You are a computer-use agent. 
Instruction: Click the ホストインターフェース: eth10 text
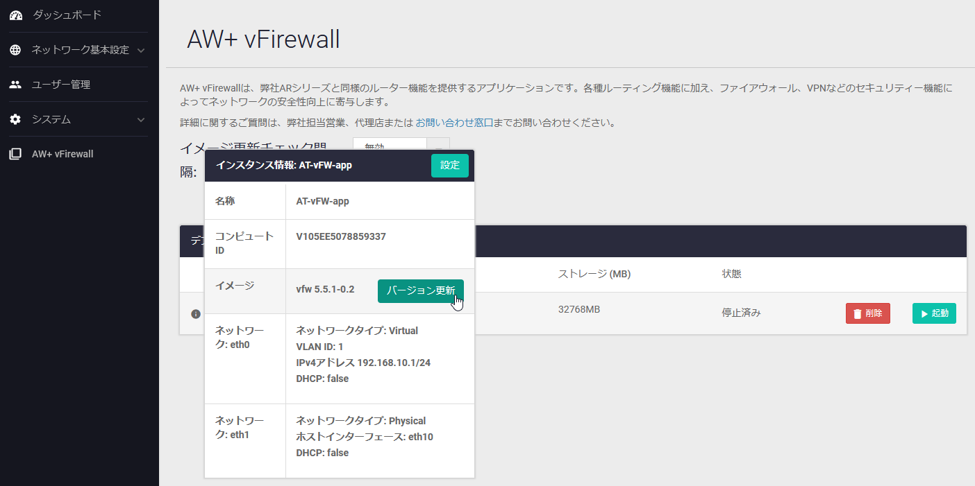[x=365, y=437]
